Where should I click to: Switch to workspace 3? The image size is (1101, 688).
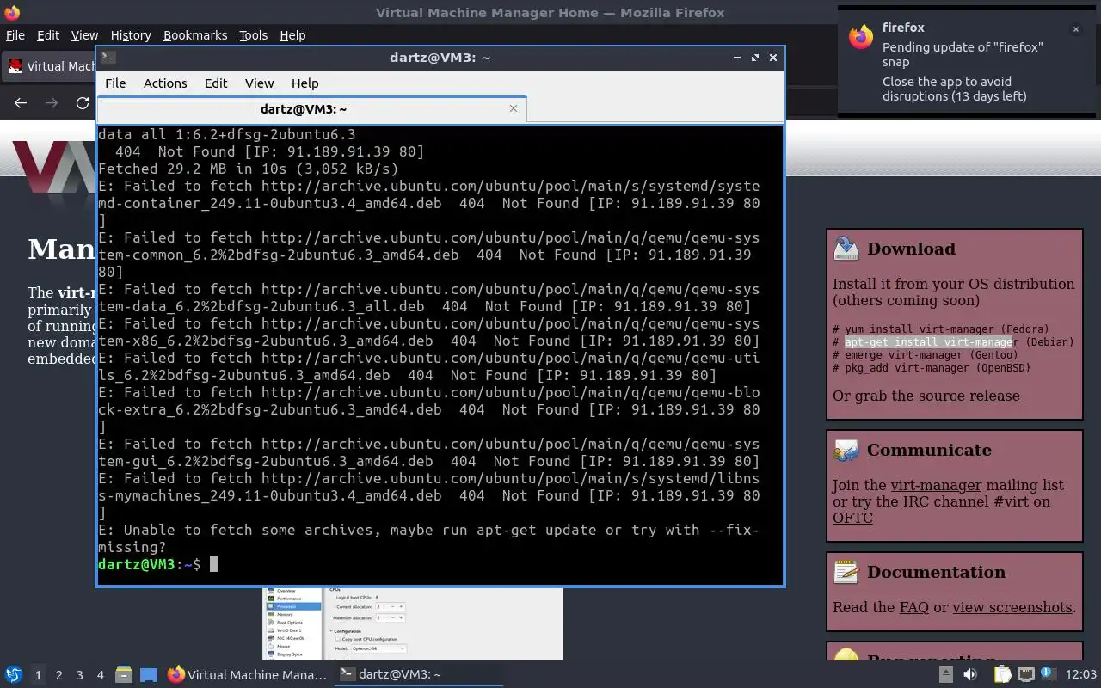(x=79, y=675)
